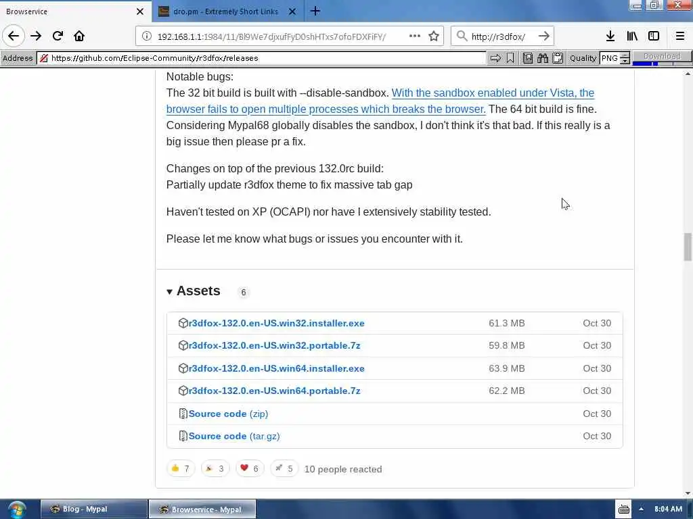Download Source code zip
The width and height of the screenshot is (693, 519).
(228, 414)
